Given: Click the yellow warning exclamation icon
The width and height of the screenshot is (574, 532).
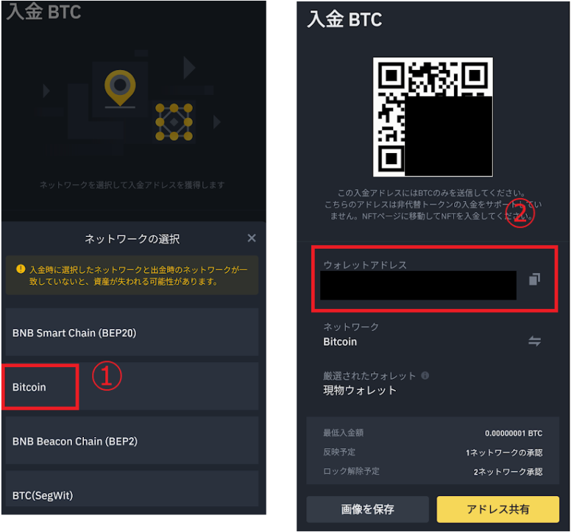Looking at the screenshot, I should click(21, 269).
